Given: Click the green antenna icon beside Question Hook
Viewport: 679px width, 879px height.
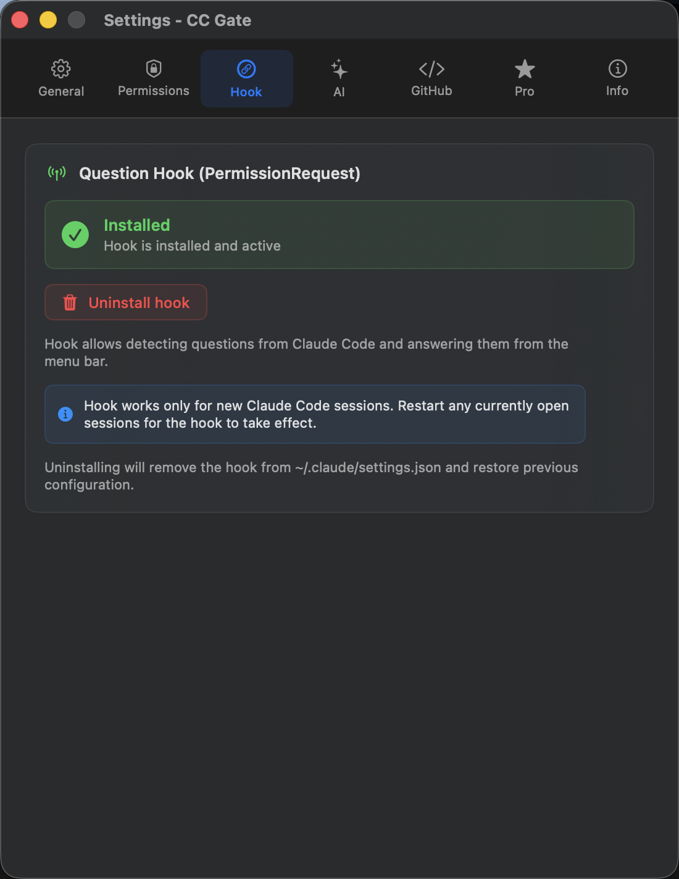Looking at the screenshot, I should tap(56, 173).
